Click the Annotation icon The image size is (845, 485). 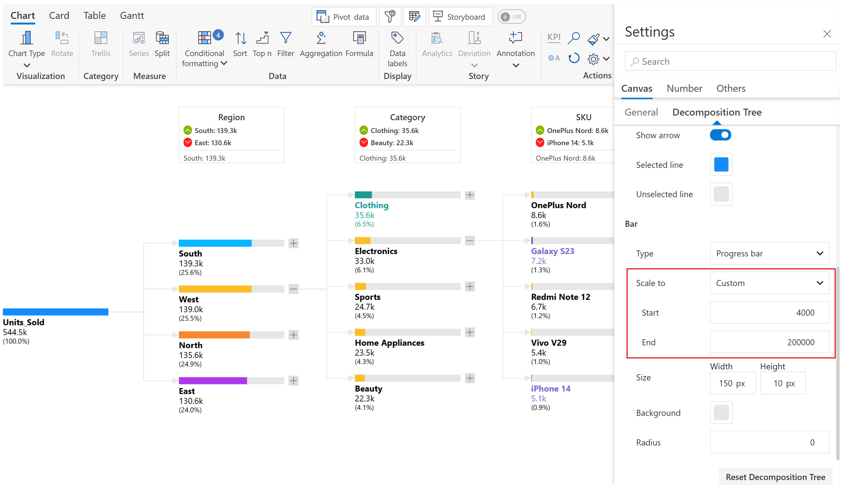[x=515, y=39]
